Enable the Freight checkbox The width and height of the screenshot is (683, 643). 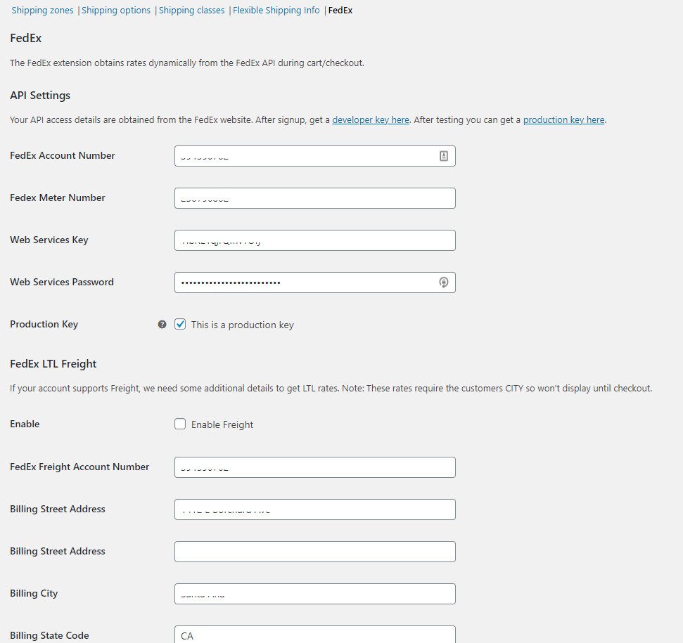pyautogui.click(x=180, y=424)
